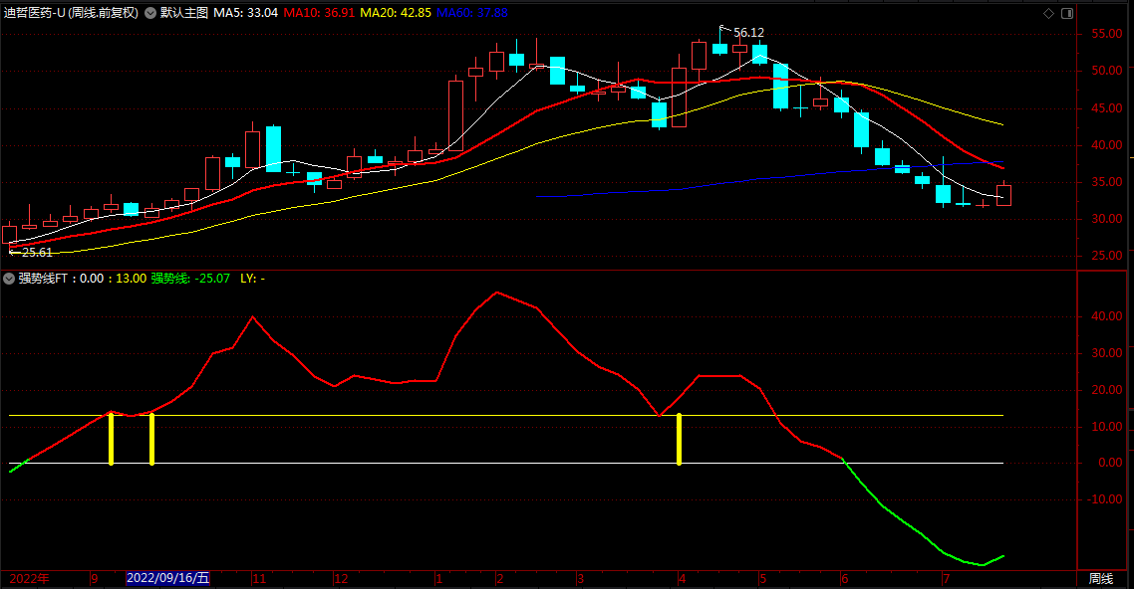Click the 默认主图 label

[183, 13]
